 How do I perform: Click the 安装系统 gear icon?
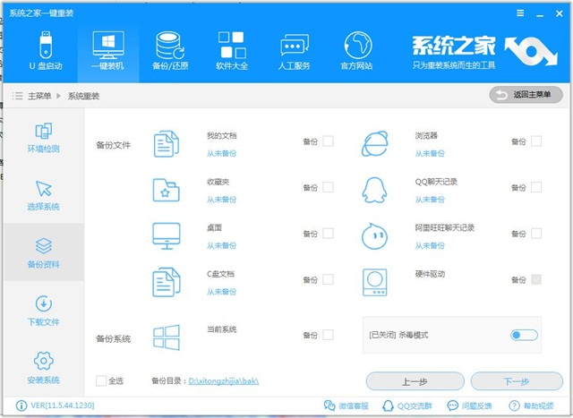click(43, 361)
